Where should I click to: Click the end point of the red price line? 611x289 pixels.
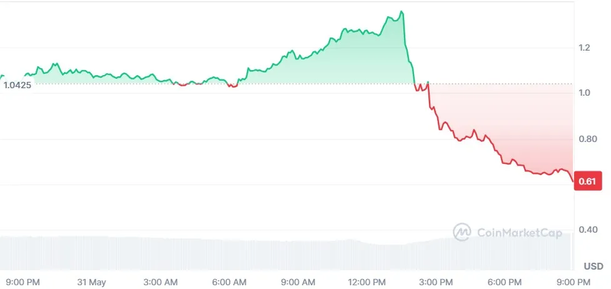click(x=572, y=181)
